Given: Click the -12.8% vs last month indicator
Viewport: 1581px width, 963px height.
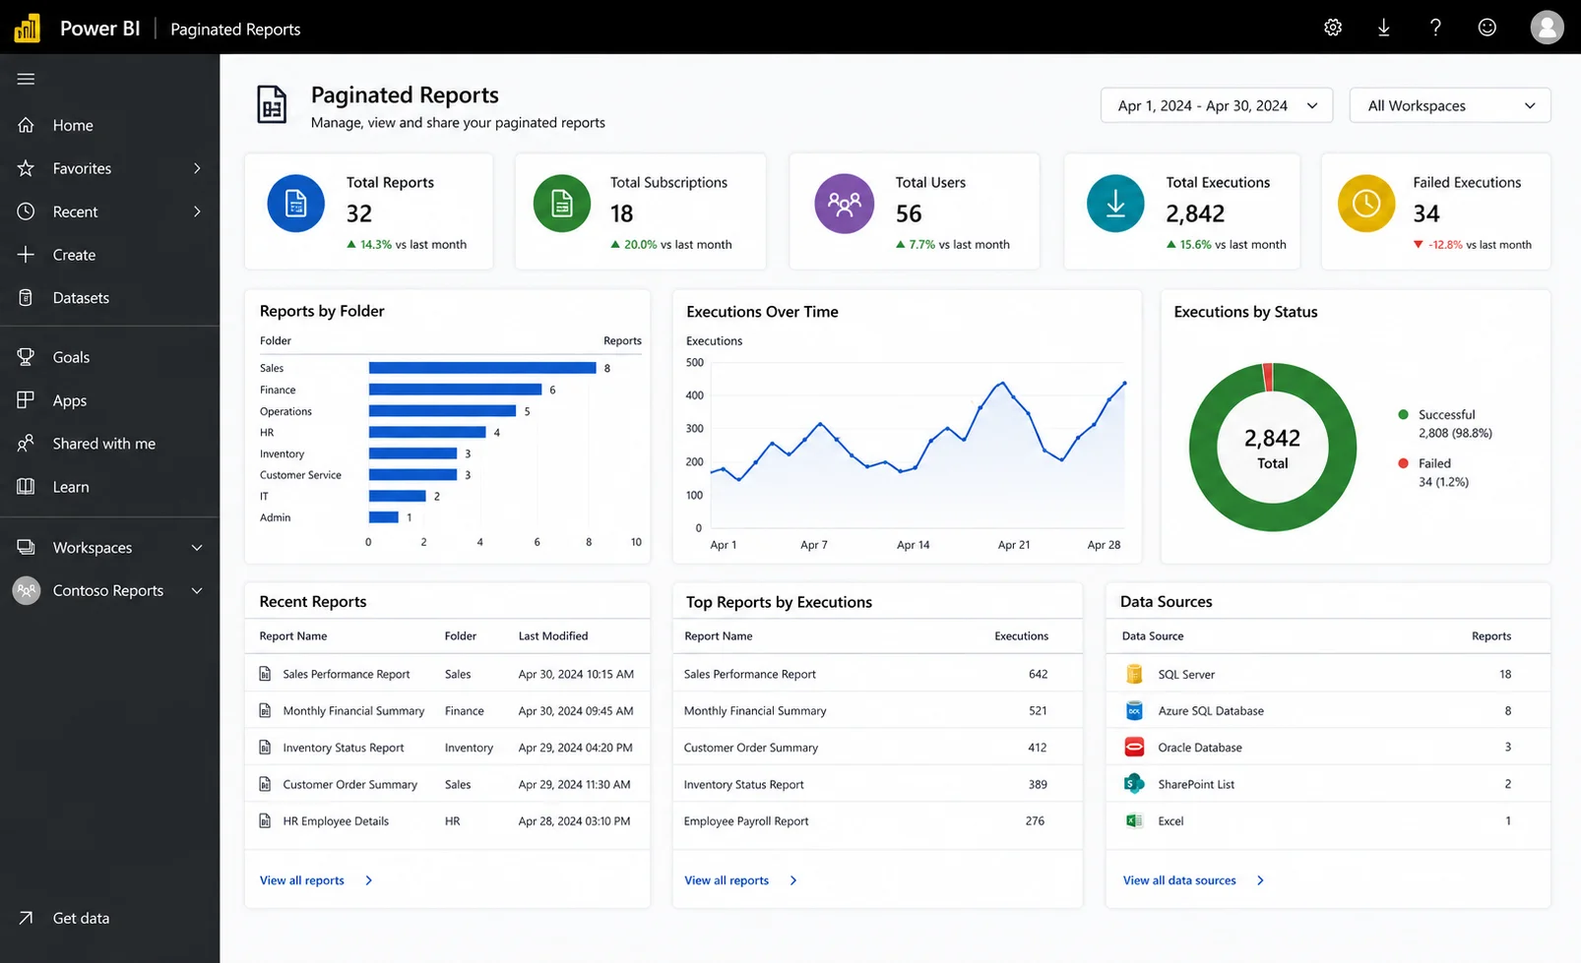Looking at the screenshot, I should [x=1472, y=244].
